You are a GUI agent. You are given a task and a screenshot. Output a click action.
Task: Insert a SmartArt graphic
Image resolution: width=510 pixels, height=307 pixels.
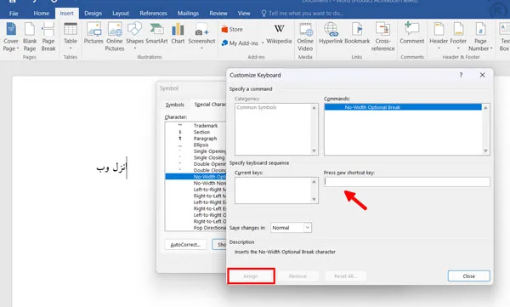click(x=156, y=33)
